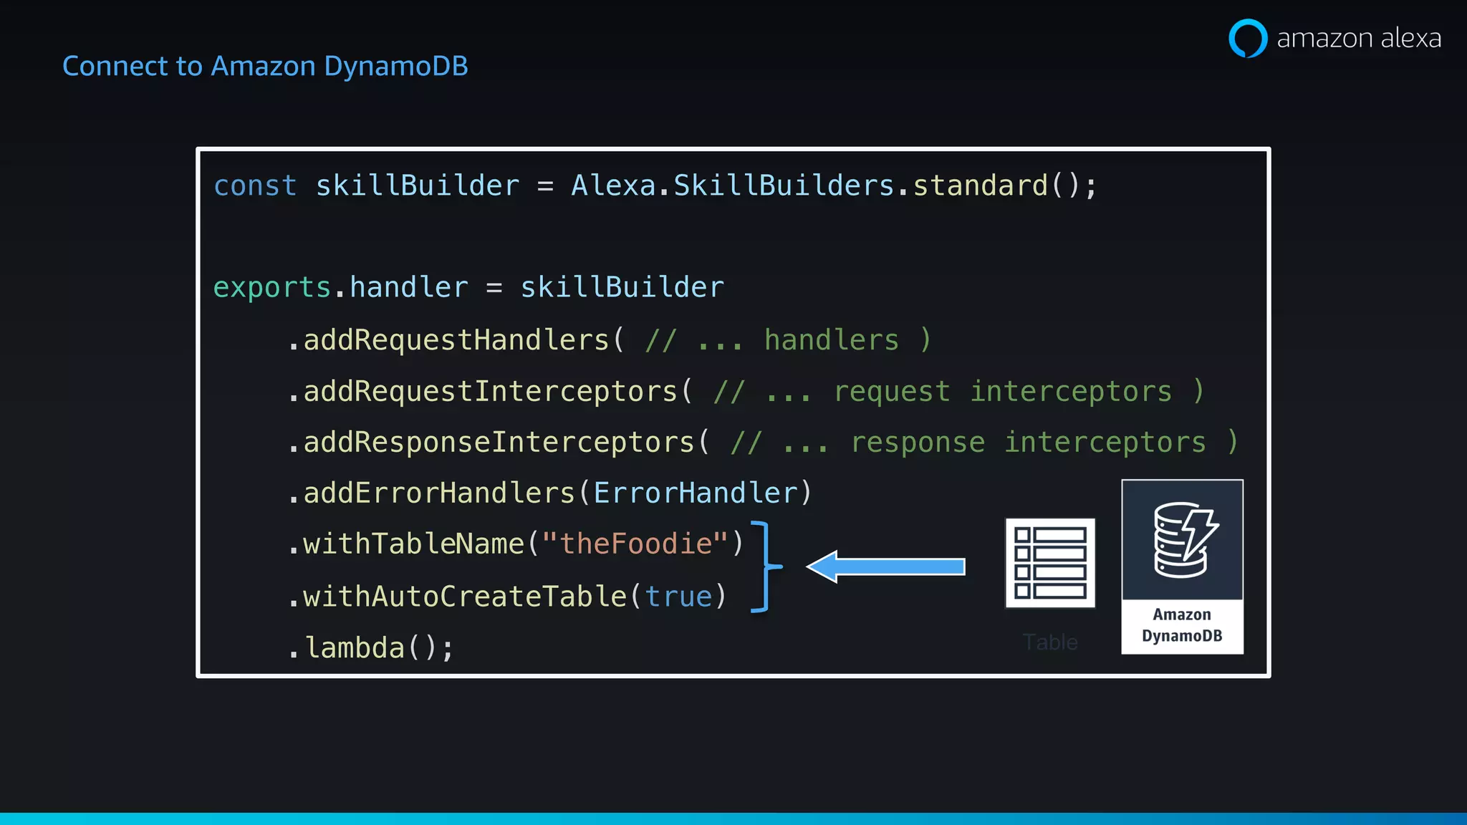This screenshot has height=825, width=1467.
Task: Click the 'Amazon DynamoDB' caption label
Action: click(x=1182, y=625)
